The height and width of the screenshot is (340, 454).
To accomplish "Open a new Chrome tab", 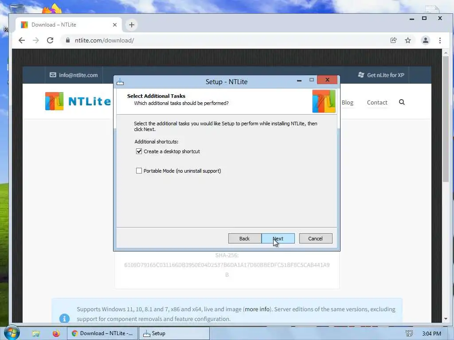I will [131, 25].
